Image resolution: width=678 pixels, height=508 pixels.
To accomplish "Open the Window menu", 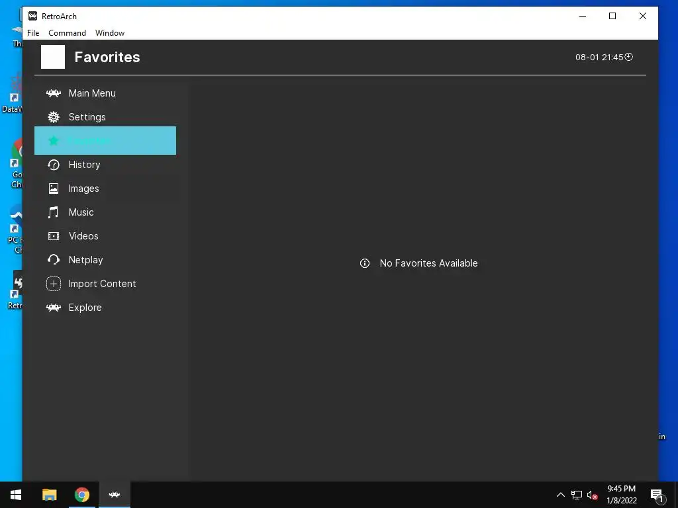I will (x=110, y=33).
